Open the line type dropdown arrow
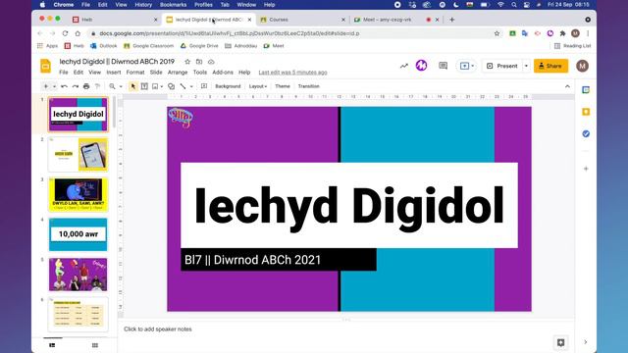Viewport: 628px width, 353px height. pyautogui.click(x=191, y=86)
